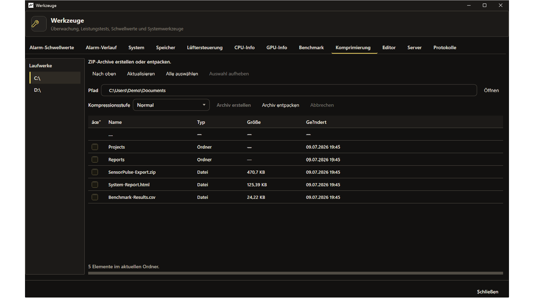Open the Lüftersteuerung tab
Viewport: 534px width, 300px height.
[x=205, y=47]
